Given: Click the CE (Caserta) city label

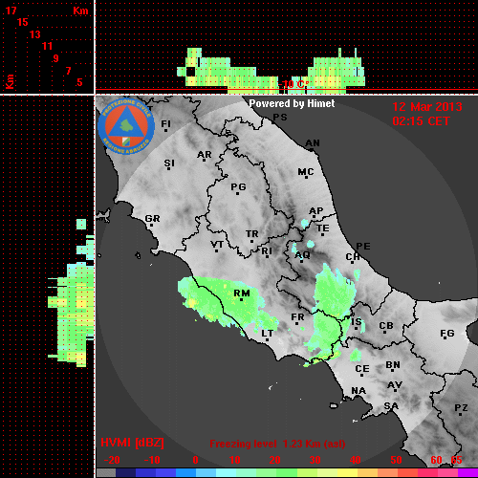Looking at the screenshot, I should coord(362,370).
